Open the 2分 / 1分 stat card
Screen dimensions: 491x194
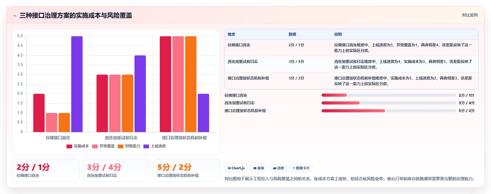tap(46, 170)
